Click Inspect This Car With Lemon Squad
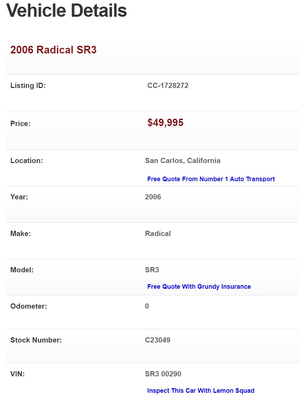This screenshot has height=398, width=299. [x=200, y=391]
